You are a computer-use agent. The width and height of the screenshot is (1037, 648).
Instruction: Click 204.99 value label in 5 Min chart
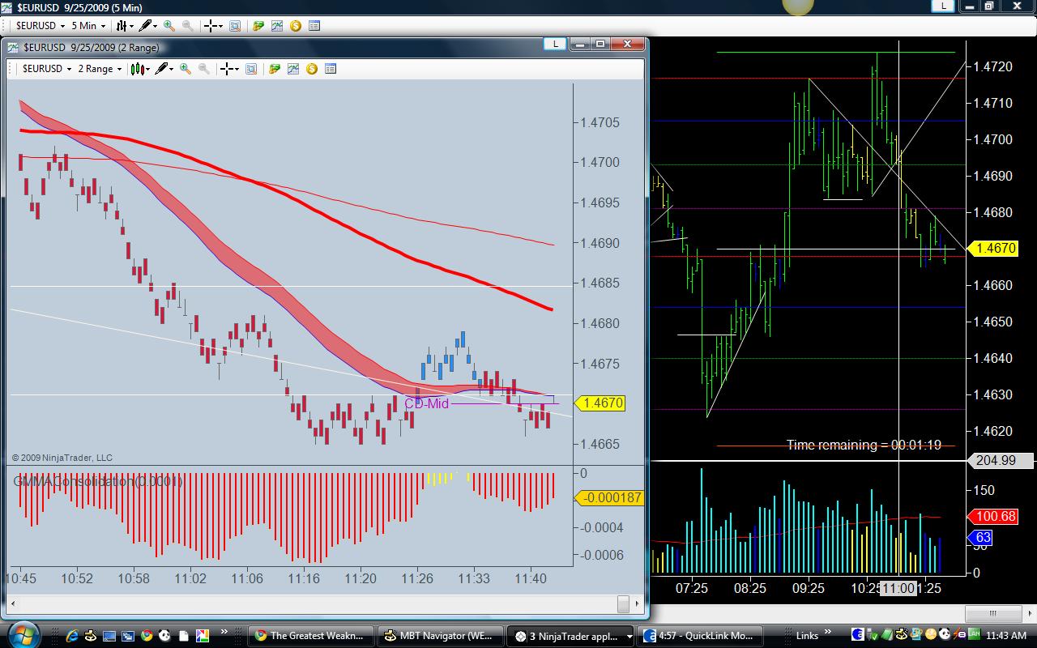(x=1001, y=460)
